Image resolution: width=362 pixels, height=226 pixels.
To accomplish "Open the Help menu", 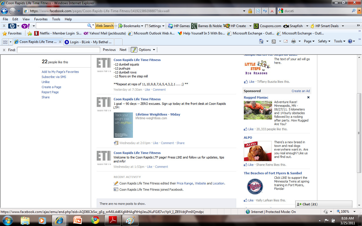I will (68, 19).
